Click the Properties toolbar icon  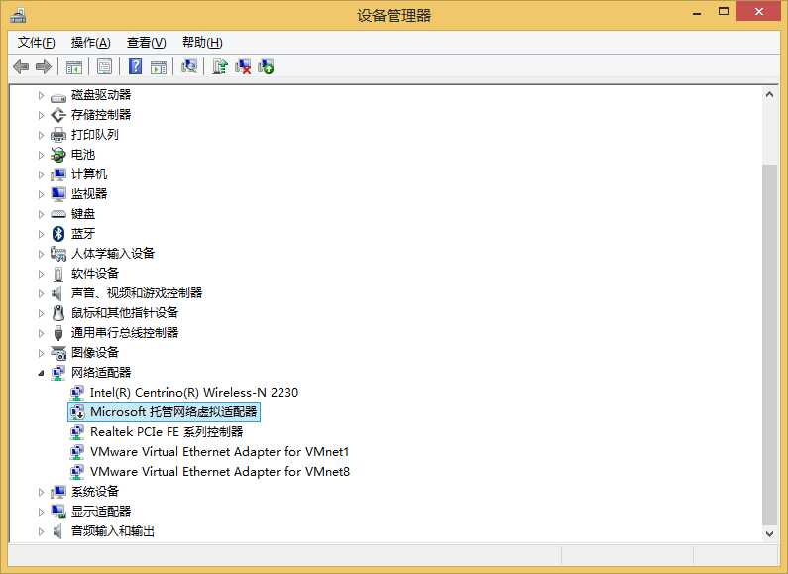coord(104,66)
